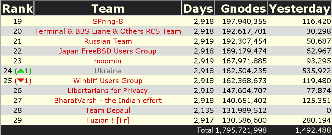Click the Total Gnodes value 1,795,721,998
Screen dimensions: 332x135
click(241, 130)
